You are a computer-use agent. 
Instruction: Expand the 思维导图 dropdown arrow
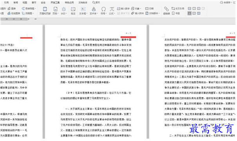click(x=35, y=9)
